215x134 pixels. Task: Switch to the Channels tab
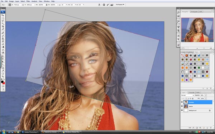[192, 93]
